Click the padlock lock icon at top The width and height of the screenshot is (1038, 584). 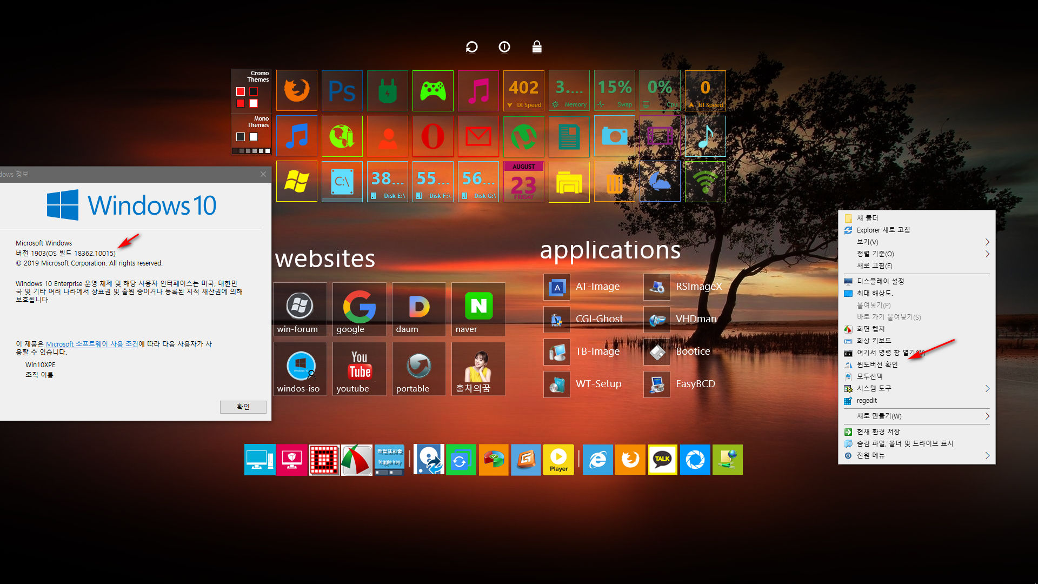[536, 47]
